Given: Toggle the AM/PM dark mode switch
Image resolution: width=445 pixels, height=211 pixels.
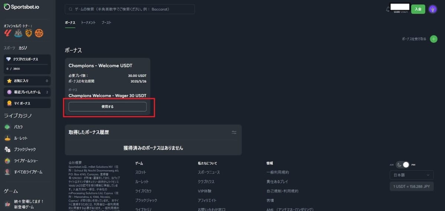Looking at the screenshot, I should tap(403, 164).
